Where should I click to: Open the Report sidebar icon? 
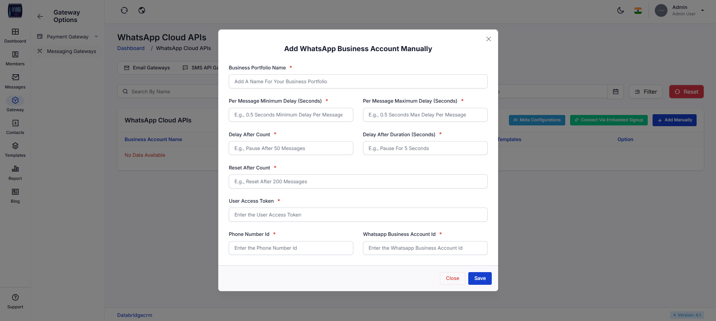[x=15, y=173]
